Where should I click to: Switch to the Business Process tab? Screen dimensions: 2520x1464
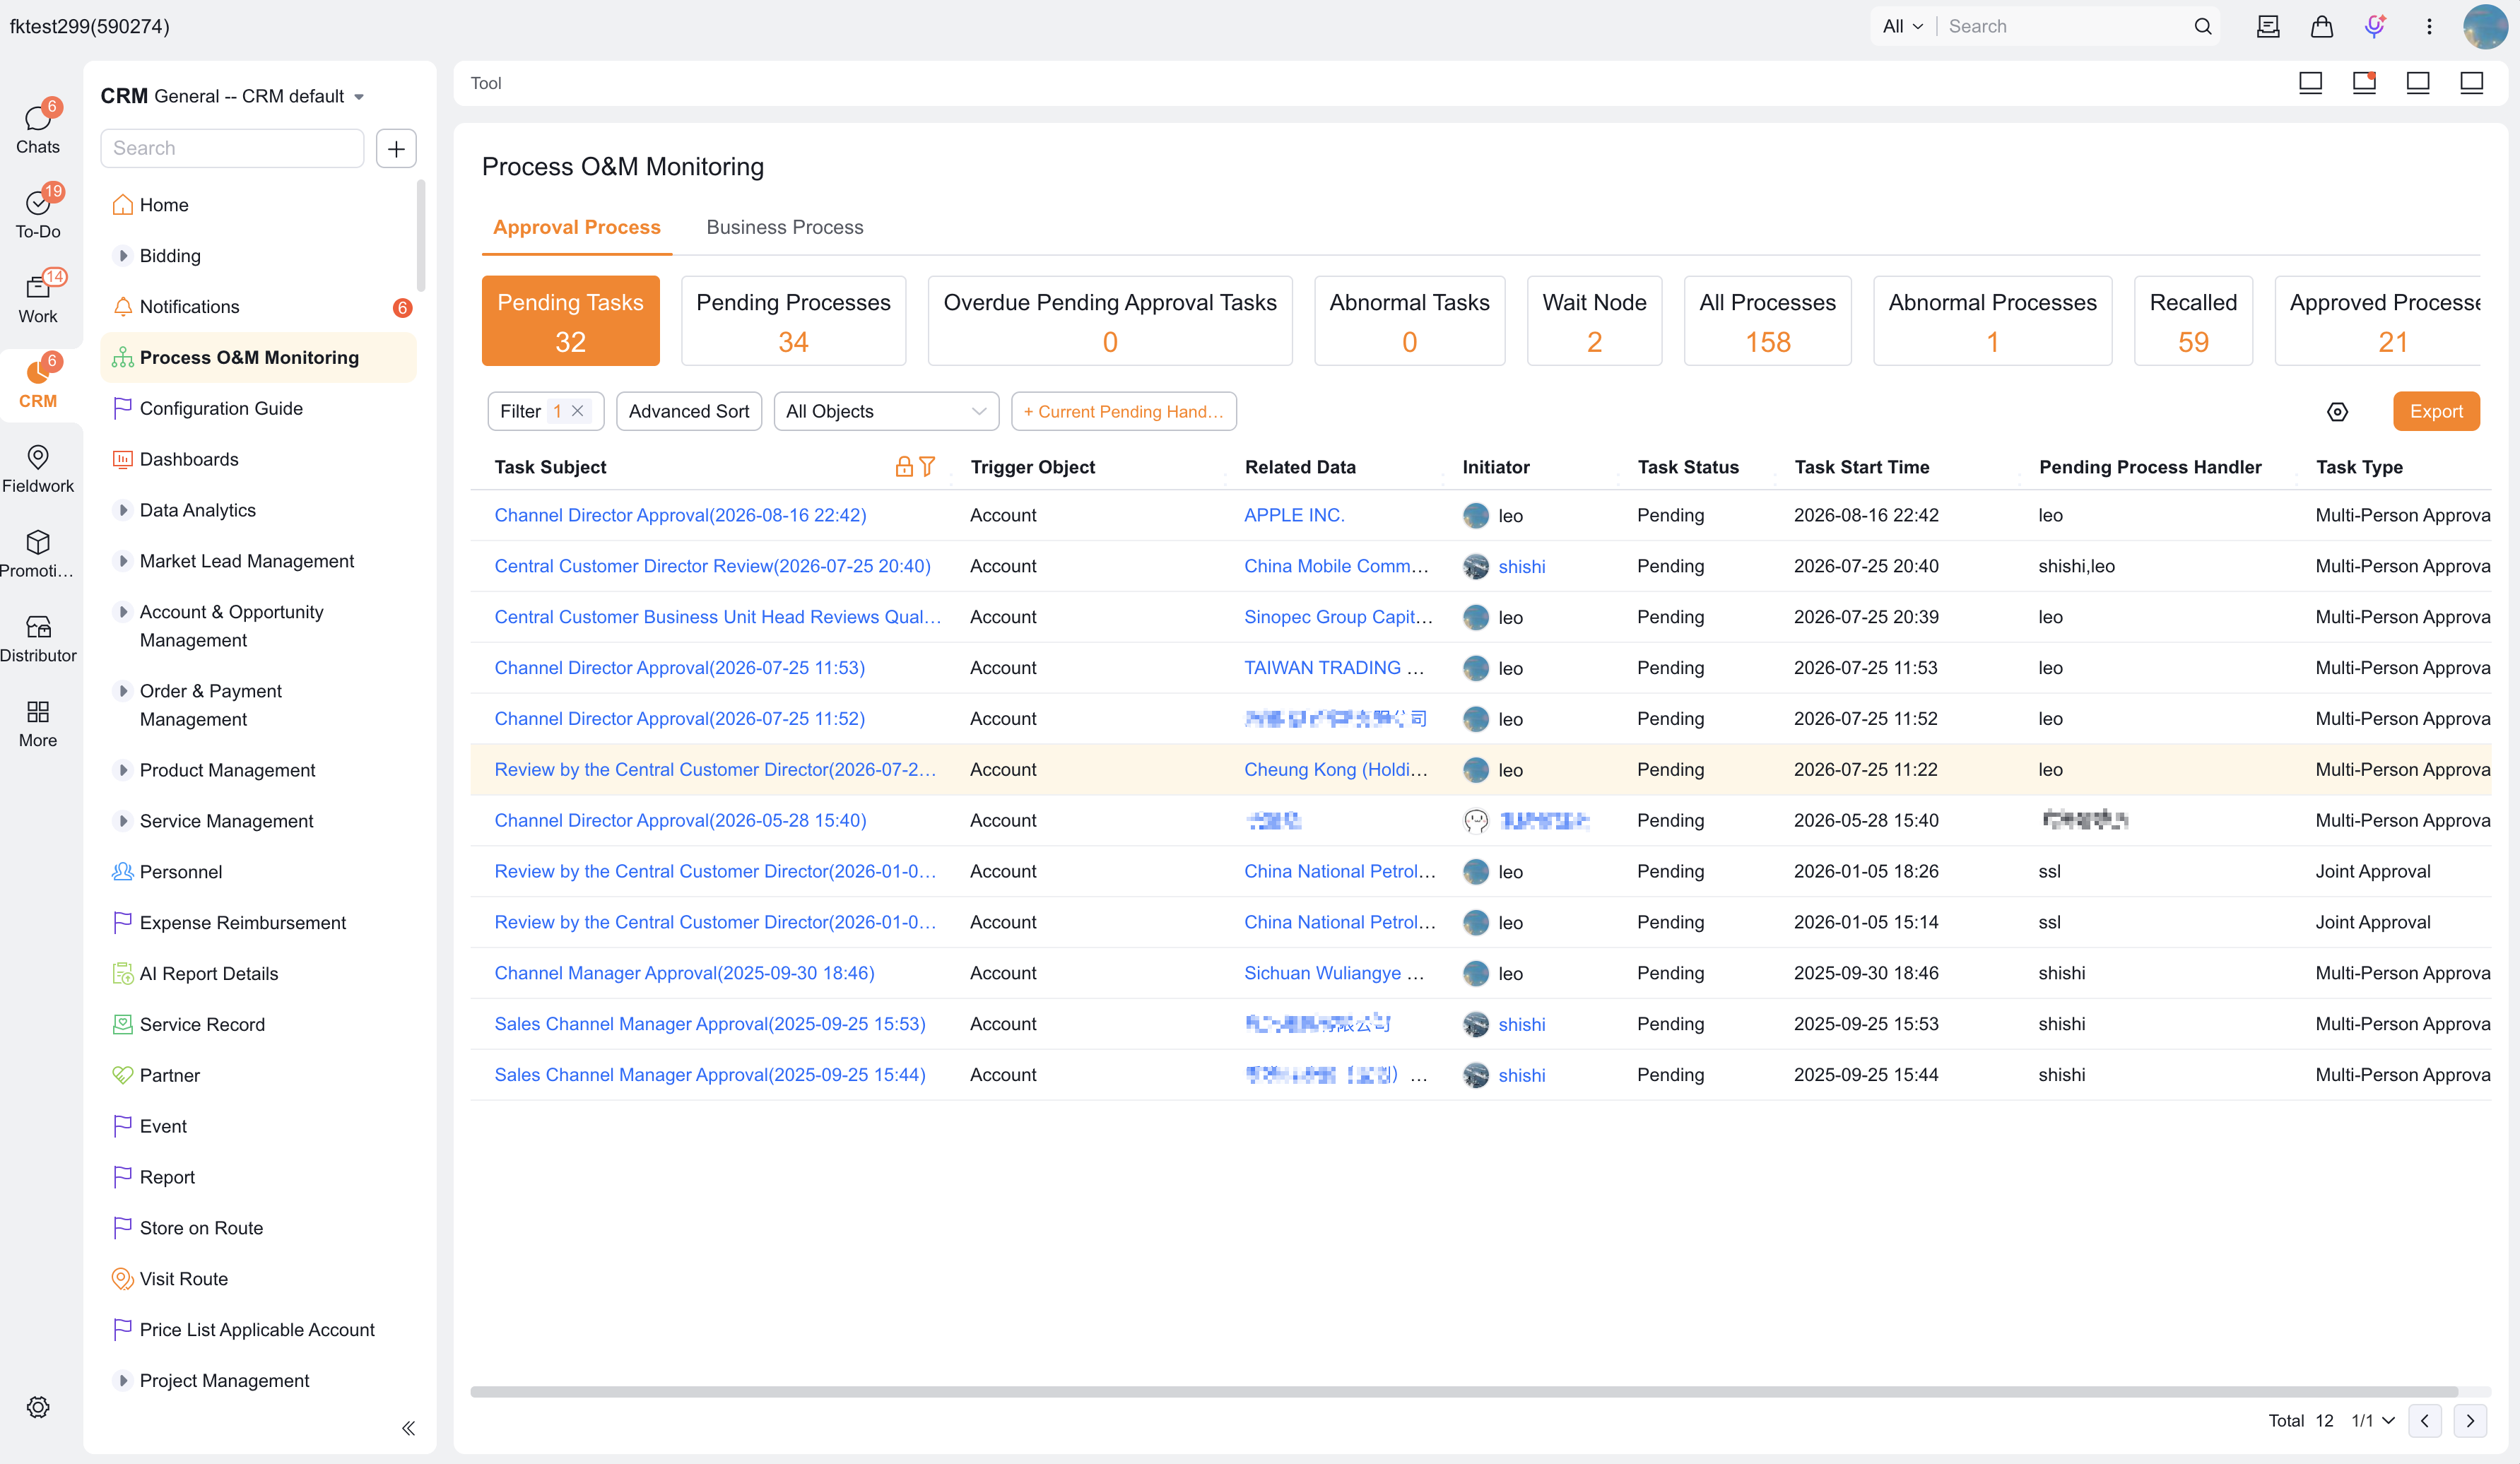(784, 227)
